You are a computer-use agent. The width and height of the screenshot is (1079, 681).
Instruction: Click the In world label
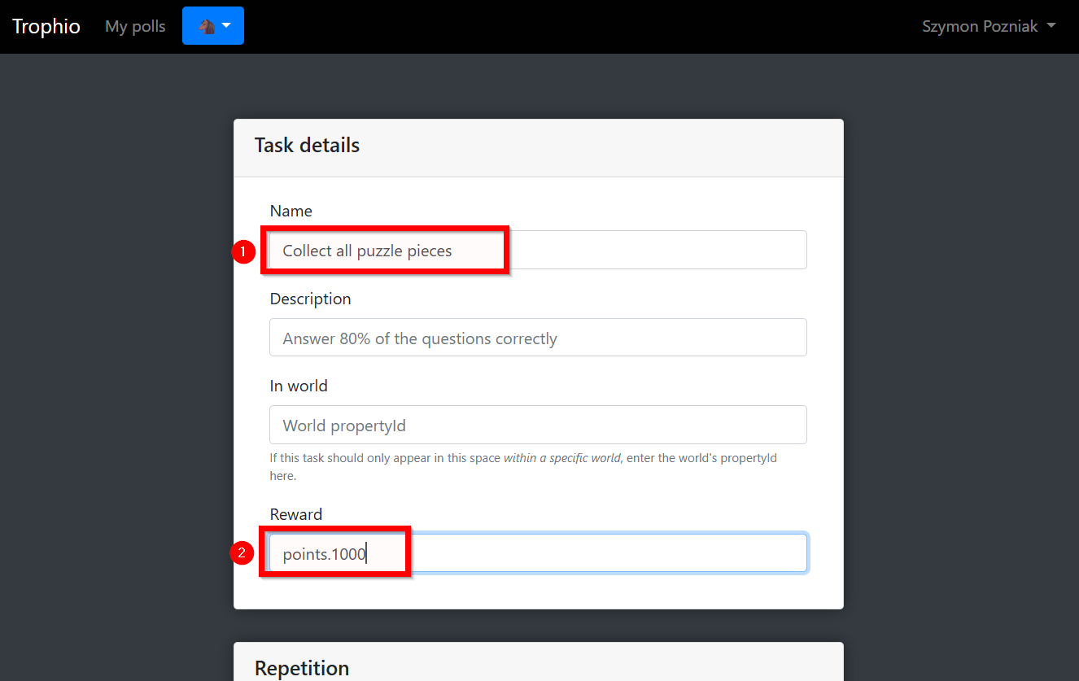tap(298, 386)
